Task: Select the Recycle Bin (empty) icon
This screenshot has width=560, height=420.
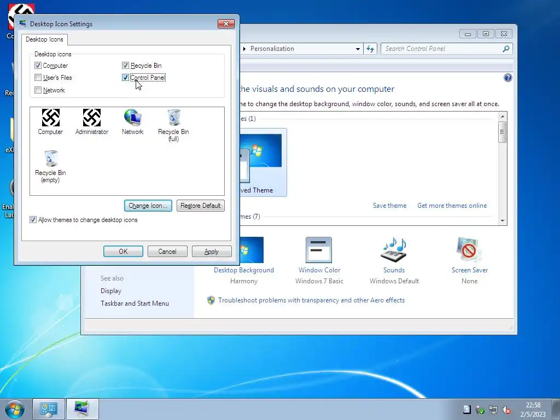Action: coord(50,166)
